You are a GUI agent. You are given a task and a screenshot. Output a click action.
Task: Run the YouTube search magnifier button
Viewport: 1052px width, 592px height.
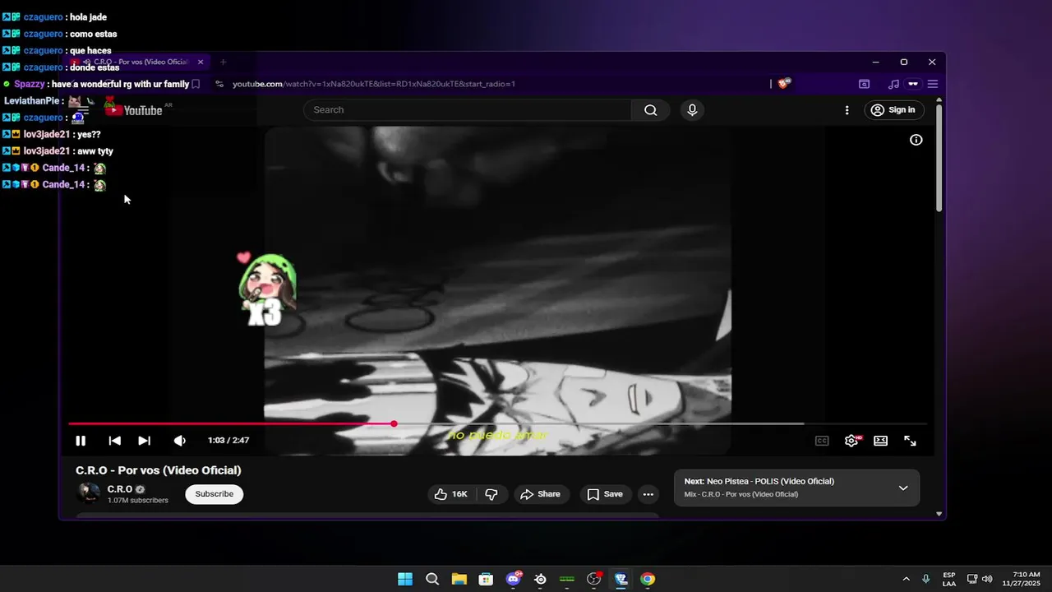(651, 110)
